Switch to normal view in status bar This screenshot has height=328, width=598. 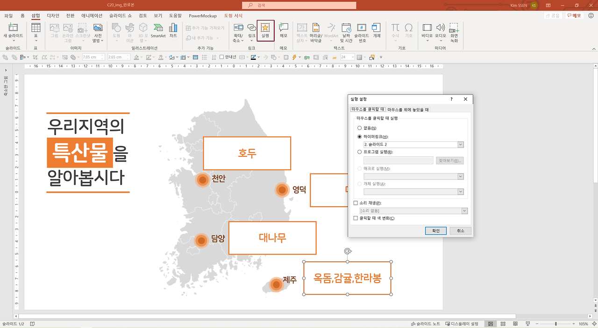coord(491,324)
